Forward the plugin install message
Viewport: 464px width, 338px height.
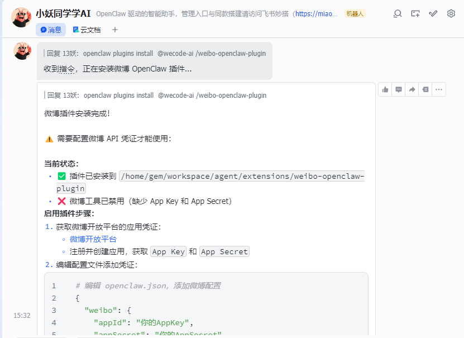pos(412,90)
